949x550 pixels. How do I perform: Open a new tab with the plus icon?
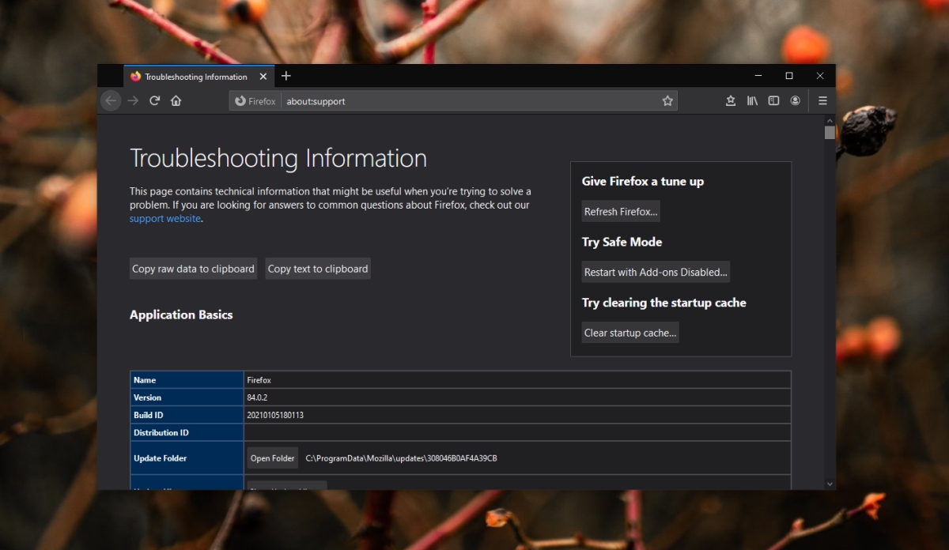pyautogui.click(x=286, y=76)
